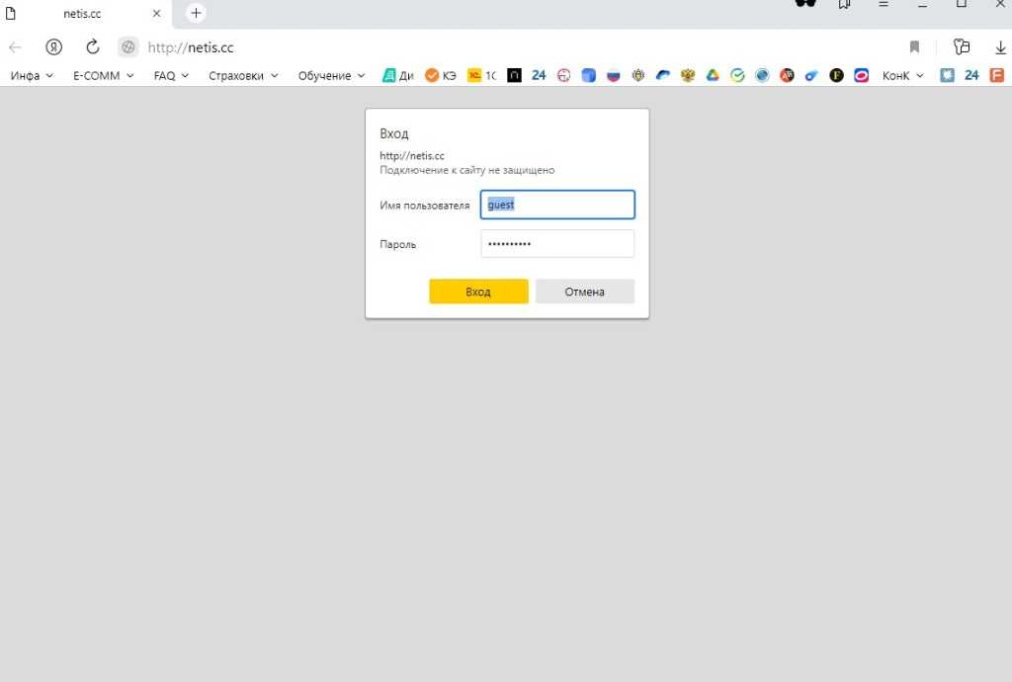Expand the E-COMM bookmarks folder
Viewport: 1012px width, 682px height.
pyautogui.click(x=103, y=75)
